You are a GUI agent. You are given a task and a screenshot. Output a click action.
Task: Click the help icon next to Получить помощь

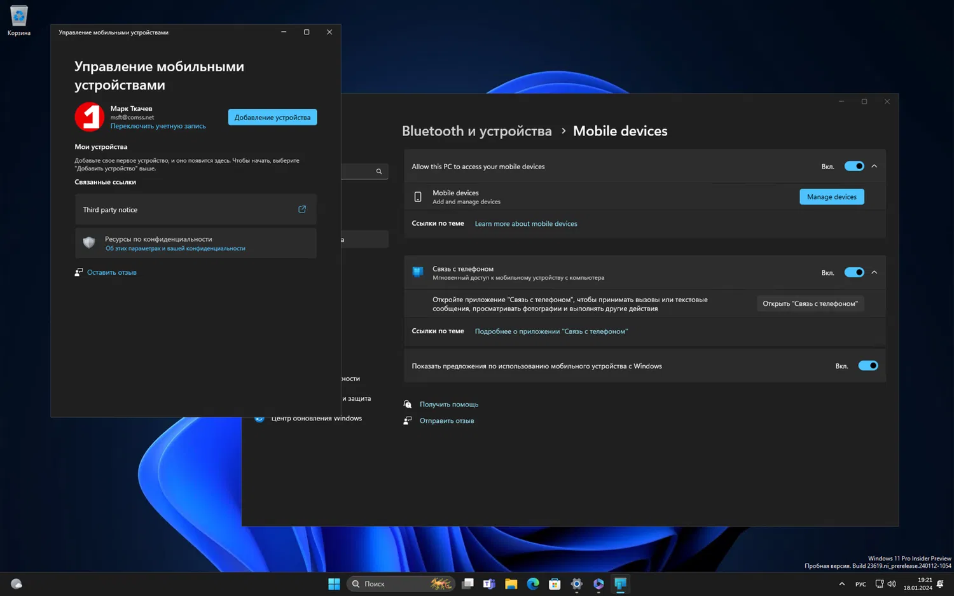coord(408,405)
